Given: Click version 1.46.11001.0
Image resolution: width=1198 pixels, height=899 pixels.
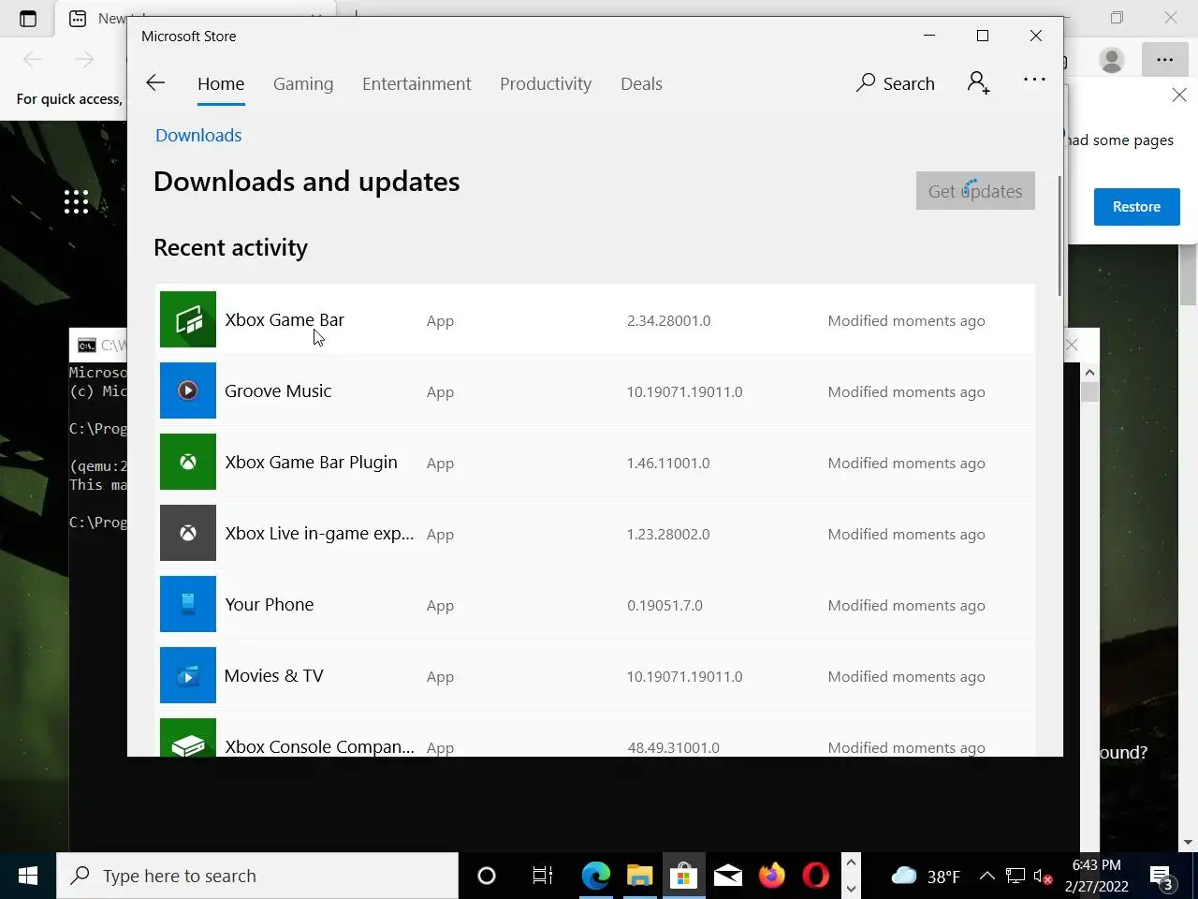Looking at the screenshot, I should [x=668, y=463].
